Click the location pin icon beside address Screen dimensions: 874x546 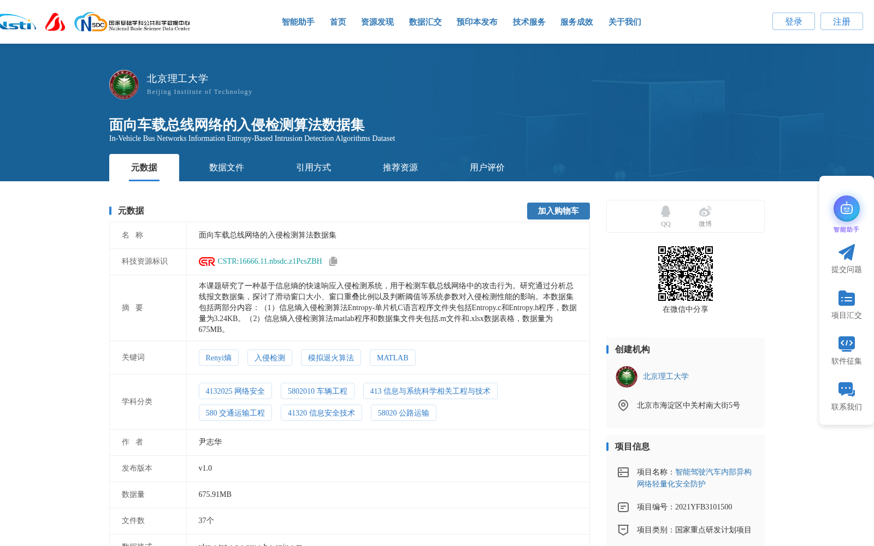tap(623, 405)
